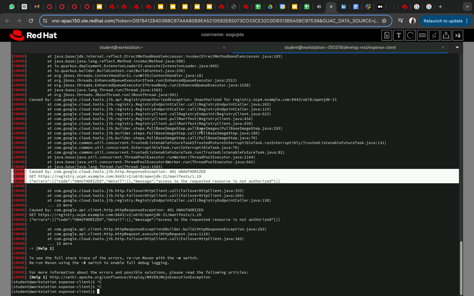Open a new Chrome tab with plus button
The image size is (474, 296).
(440, 7)
